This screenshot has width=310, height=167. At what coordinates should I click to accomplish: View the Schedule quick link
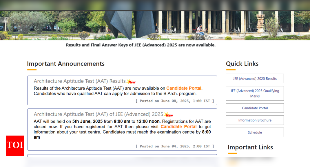coord(255,132)
